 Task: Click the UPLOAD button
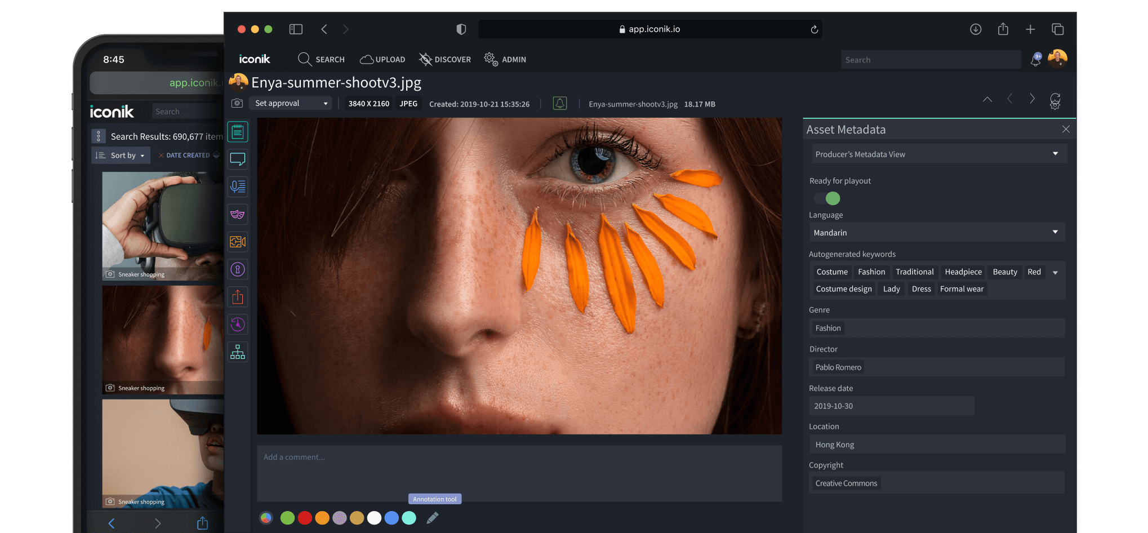tap(382, 59)
